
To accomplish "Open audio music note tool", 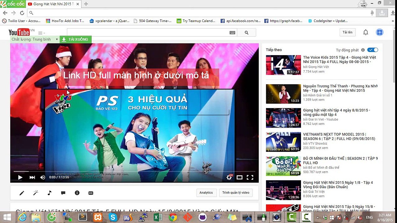I will tap(49, 193).
